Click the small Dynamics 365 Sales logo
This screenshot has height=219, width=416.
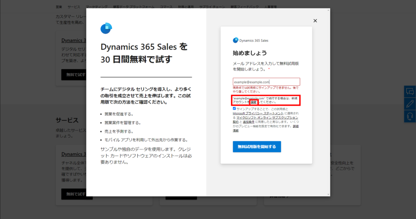pyautogui.click(x=235, y=40)
